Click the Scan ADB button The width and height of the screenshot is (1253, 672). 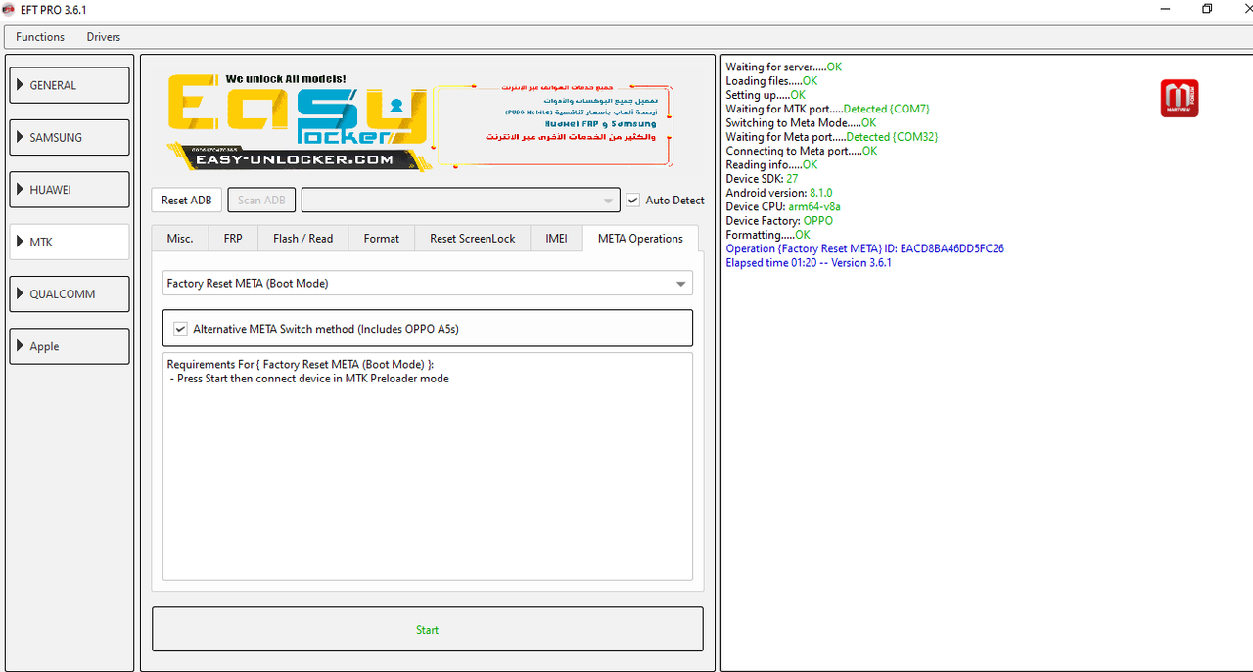tap(261, 200)
